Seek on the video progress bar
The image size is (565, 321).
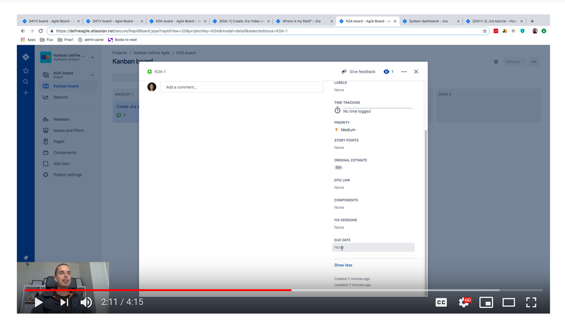coord(283,290)
